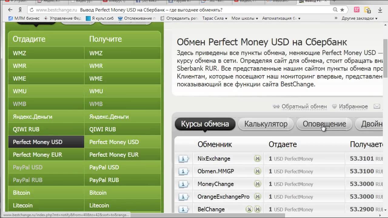Switch to the Калькулятор tab
The height and width of the screenshot is (218, 388).
[x=266, y=124]
